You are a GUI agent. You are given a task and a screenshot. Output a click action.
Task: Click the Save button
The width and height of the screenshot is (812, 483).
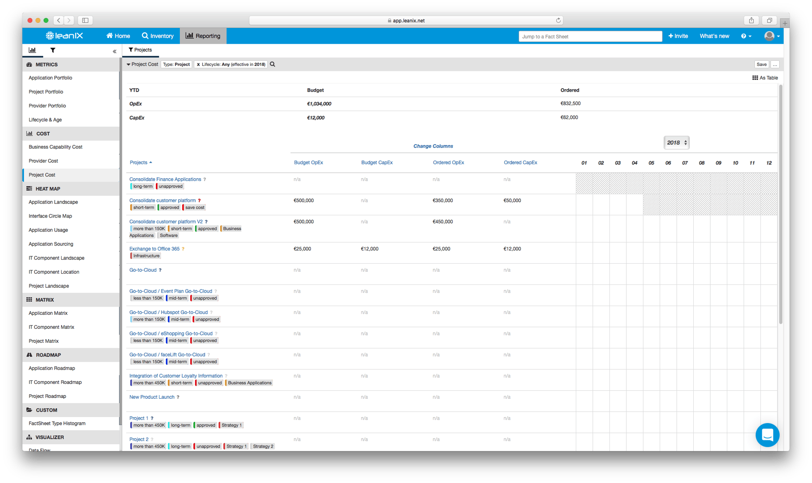(761, 64)
